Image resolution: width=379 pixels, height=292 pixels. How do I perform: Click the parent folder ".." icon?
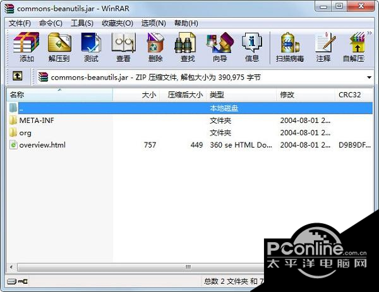click(13, 108)
